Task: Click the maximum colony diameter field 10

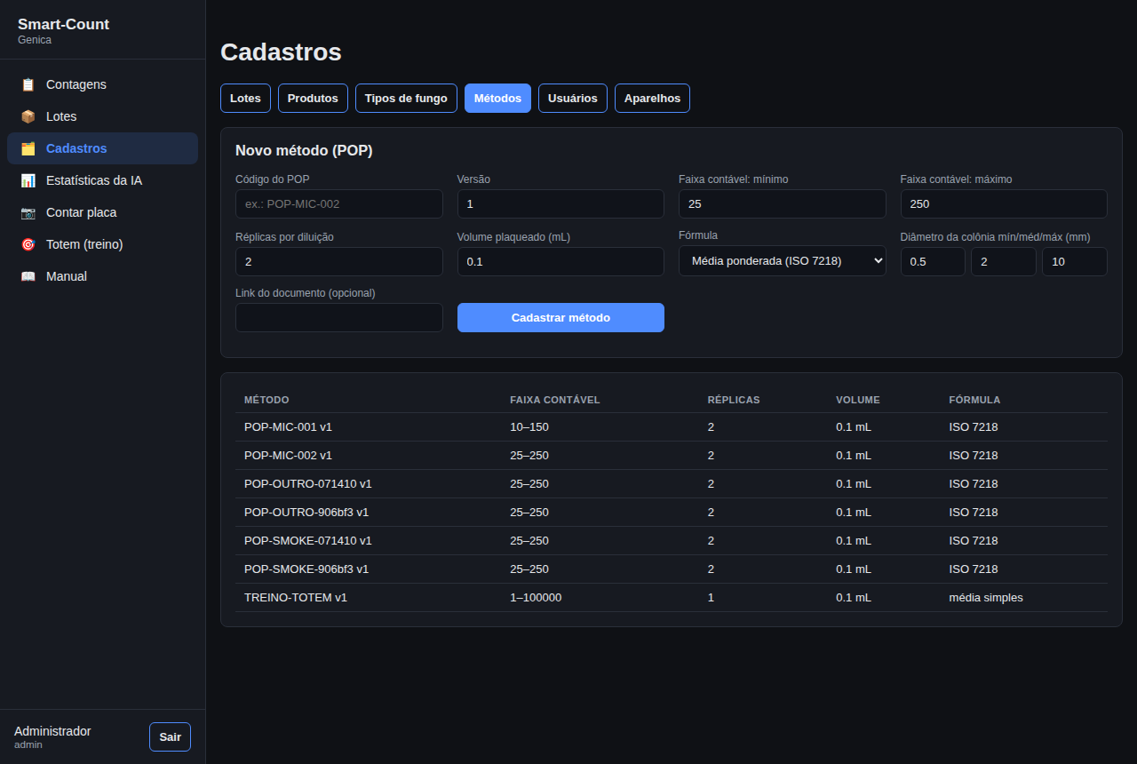Action: click(1075, 261)
